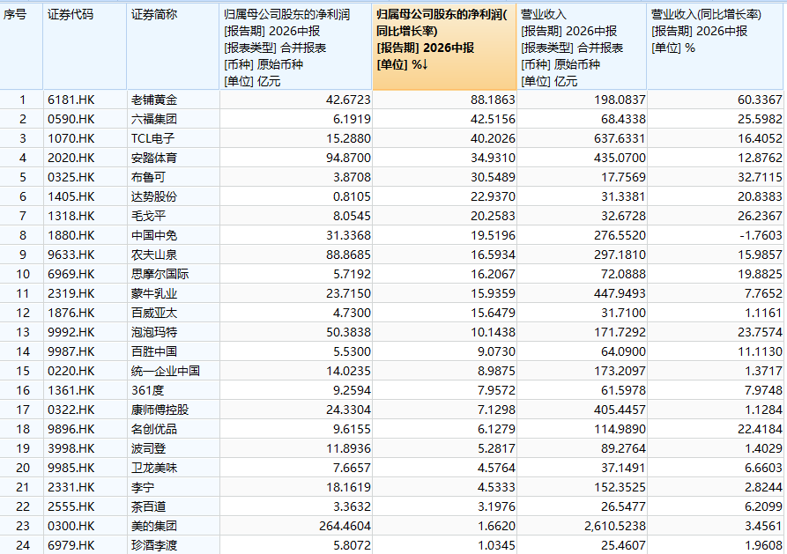
Task: Click stock code 0590.HK
Action: pyautogui.click(x=71, y=120)
